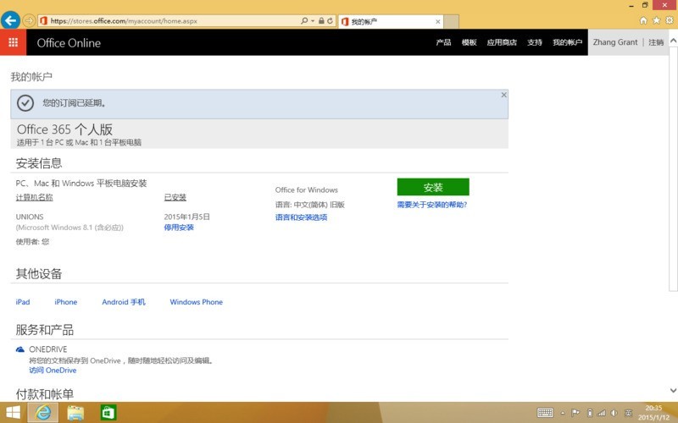
Task: Click the OneDrive cloud icon
Action: [19, 349]
